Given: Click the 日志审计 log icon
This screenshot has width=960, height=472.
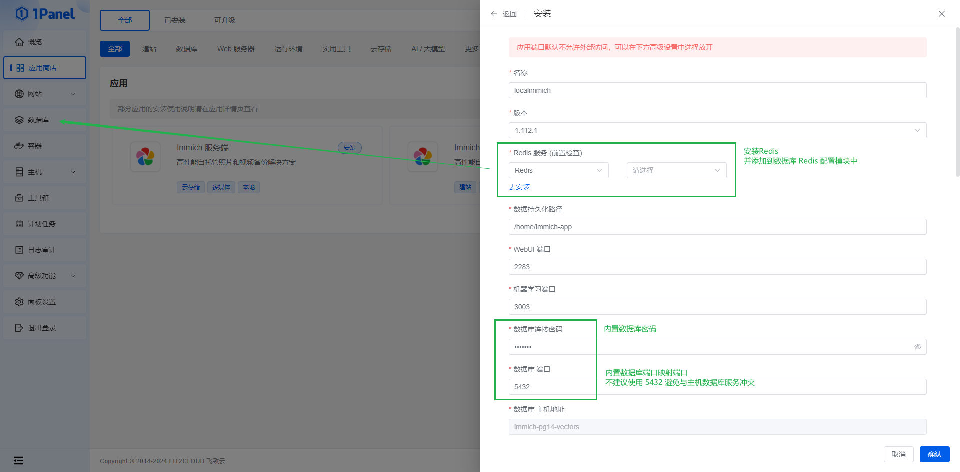Looking at the screenshot, I should [x=19, y=250].
